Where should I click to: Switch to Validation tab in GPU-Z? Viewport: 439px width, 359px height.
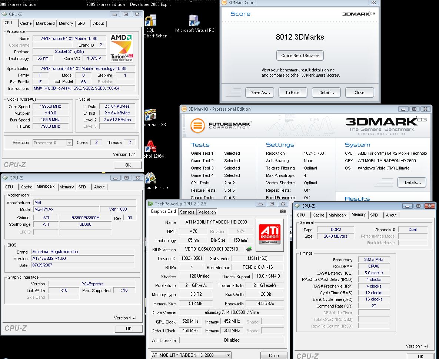(x=207, y=212)
